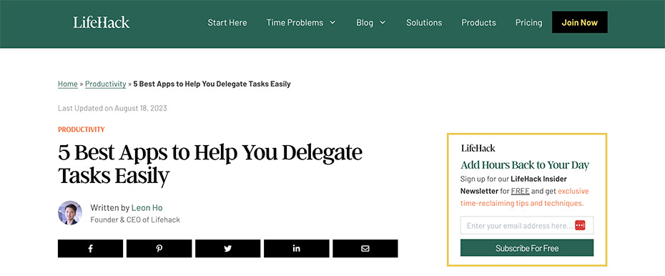Expand the Blog dropdown chevron
The image size is (665, 276).
(383, 22)
